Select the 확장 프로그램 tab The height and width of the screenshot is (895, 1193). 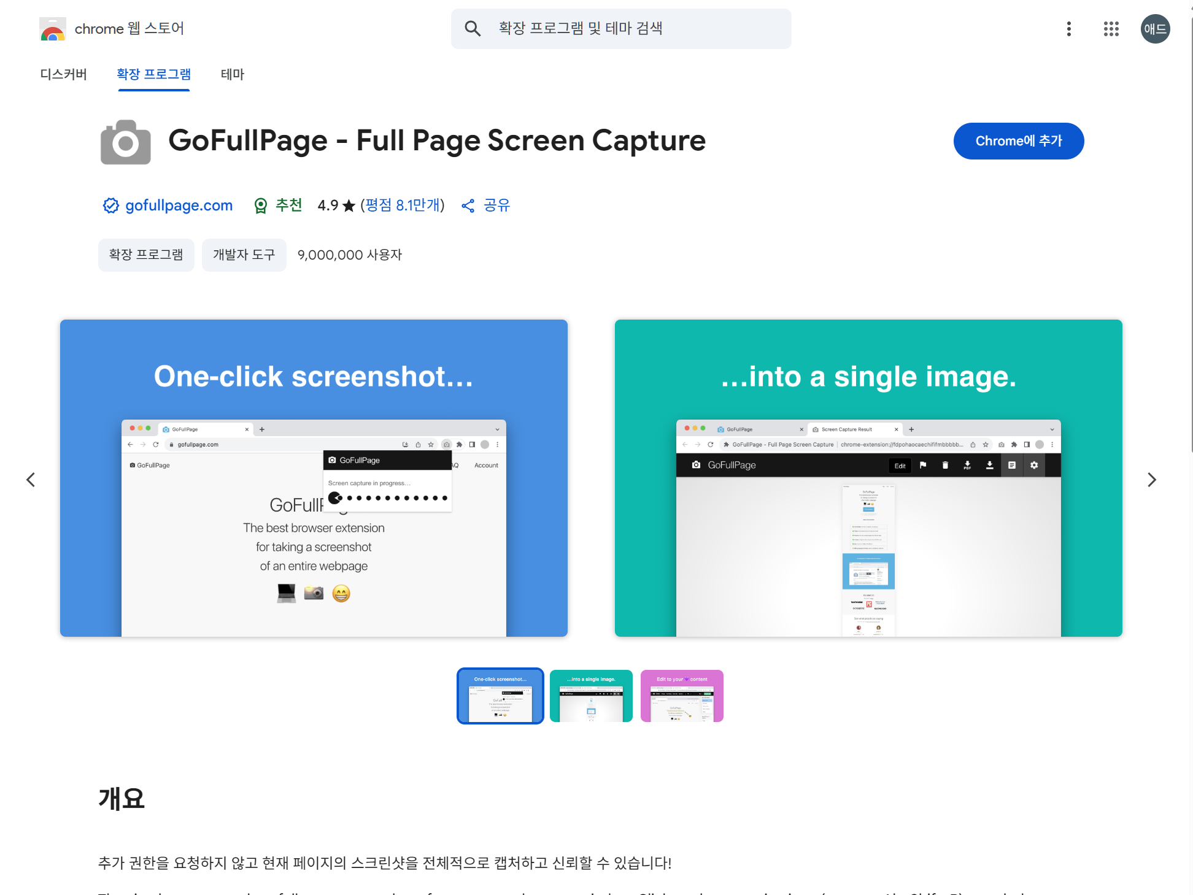[x=153, y=74]
